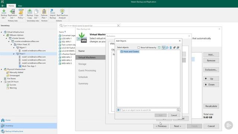Switch to Hosts and Clusters view icon
This screenshot has width=238, height=134.
click(164, 48)
